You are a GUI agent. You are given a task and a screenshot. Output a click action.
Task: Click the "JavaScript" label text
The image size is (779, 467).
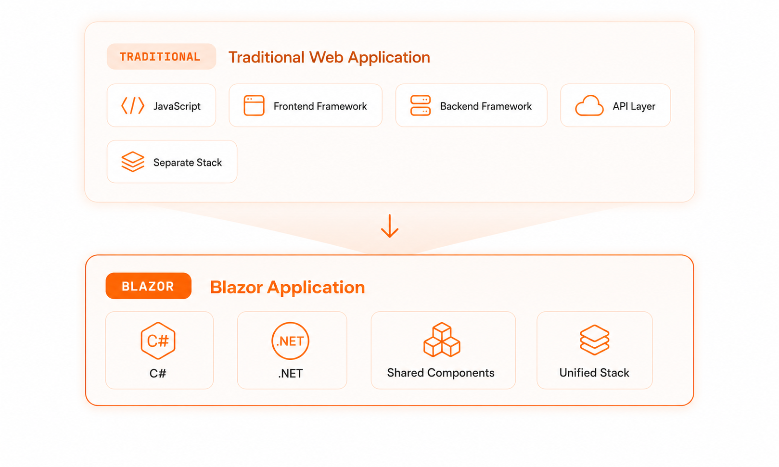pos(177,106)
